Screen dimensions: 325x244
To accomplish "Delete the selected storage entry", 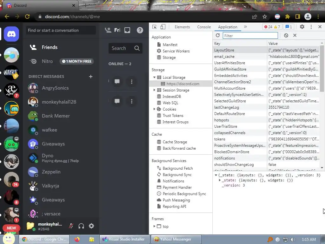I will (295, 36).
